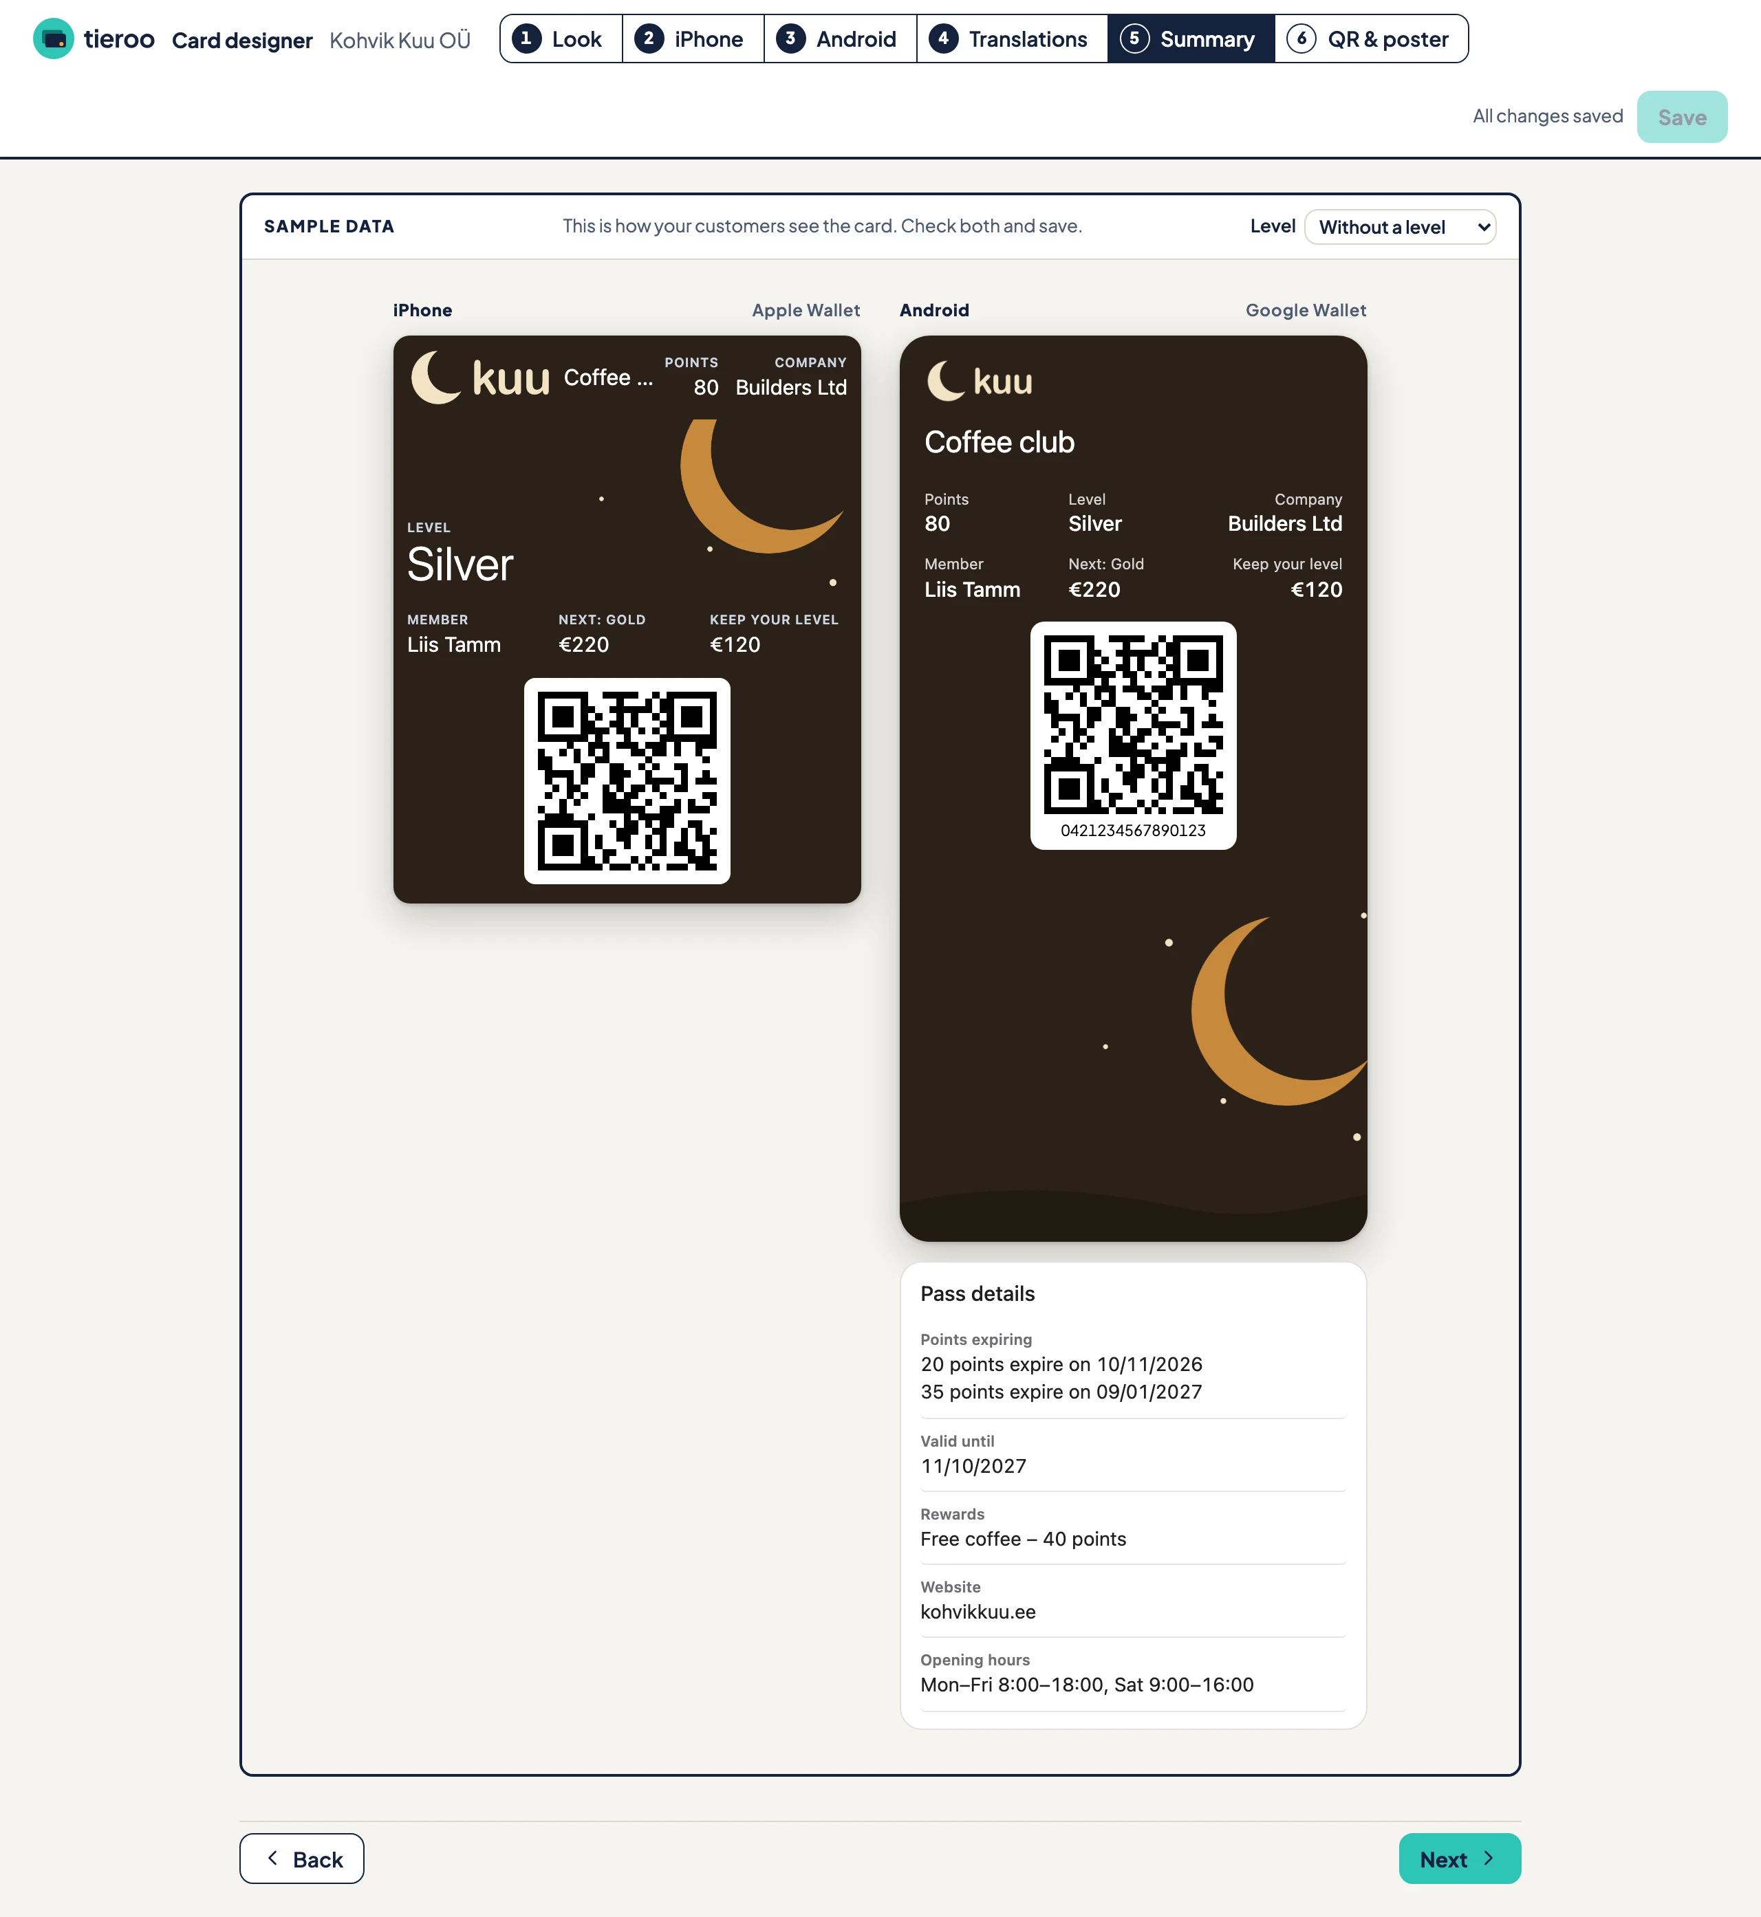
Task: Click 'All changes saved' status
Action: point(1548,116)
